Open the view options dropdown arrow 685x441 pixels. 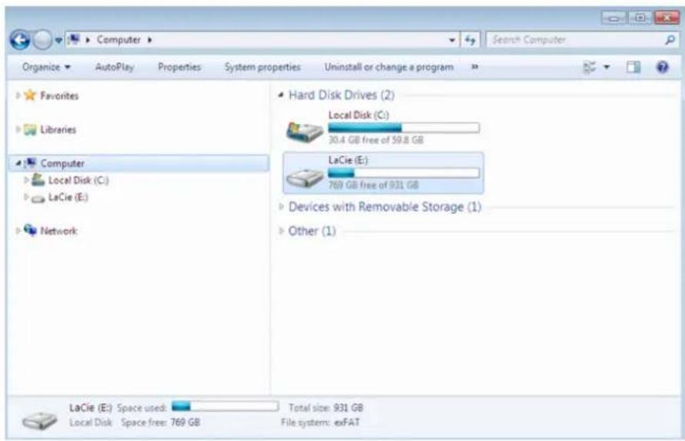click(x=606, y=67)
